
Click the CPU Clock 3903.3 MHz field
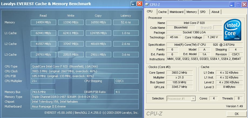(x=85, y=71)
